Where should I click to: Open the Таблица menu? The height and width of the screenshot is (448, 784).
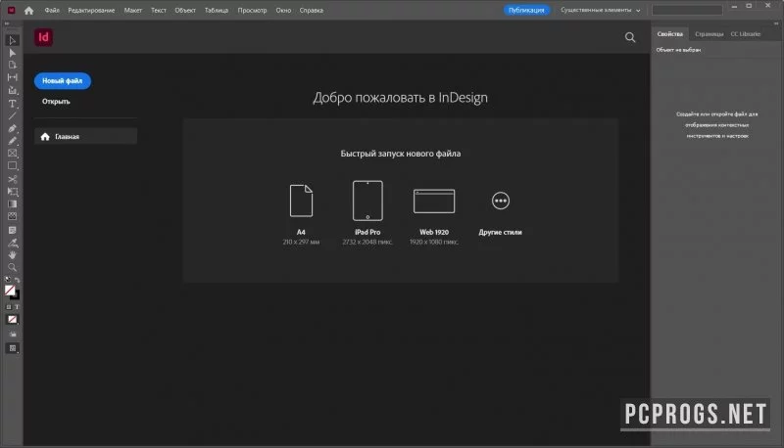tap(216, 10)
